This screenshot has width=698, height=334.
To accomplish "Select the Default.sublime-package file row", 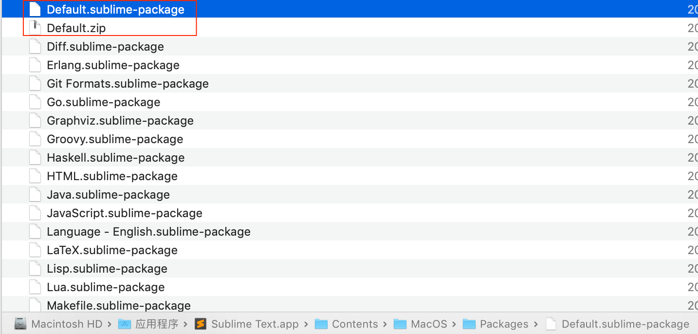I will click(350, 9).
